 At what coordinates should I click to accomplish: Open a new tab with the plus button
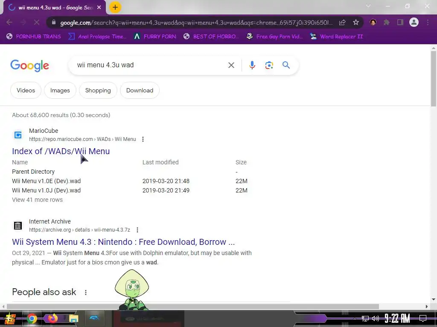115,8
